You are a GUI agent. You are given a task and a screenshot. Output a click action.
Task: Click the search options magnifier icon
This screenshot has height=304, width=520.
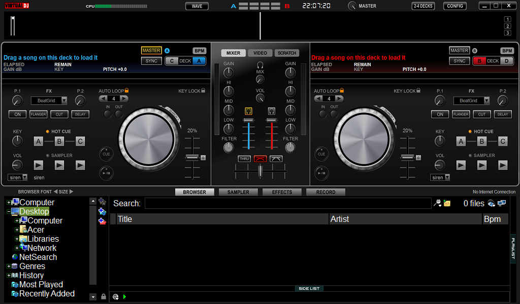click(x=438, y=203)
